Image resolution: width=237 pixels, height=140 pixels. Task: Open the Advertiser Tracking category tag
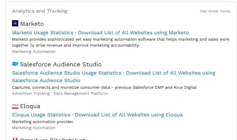coord(31,93)
